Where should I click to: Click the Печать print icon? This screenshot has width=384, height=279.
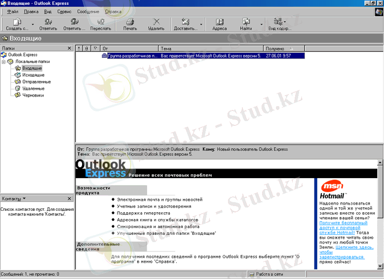tap(130, 22)
